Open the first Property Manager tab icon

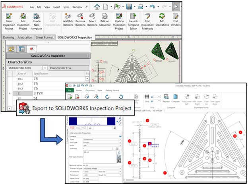pyautogui.click(x=12, y=49)
